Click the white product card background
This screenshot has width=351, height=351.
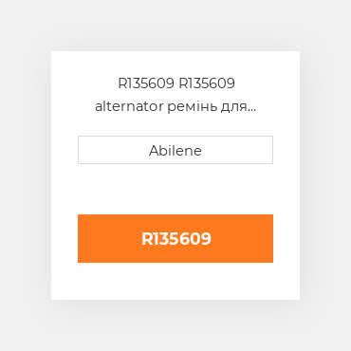tap(175, 282)
